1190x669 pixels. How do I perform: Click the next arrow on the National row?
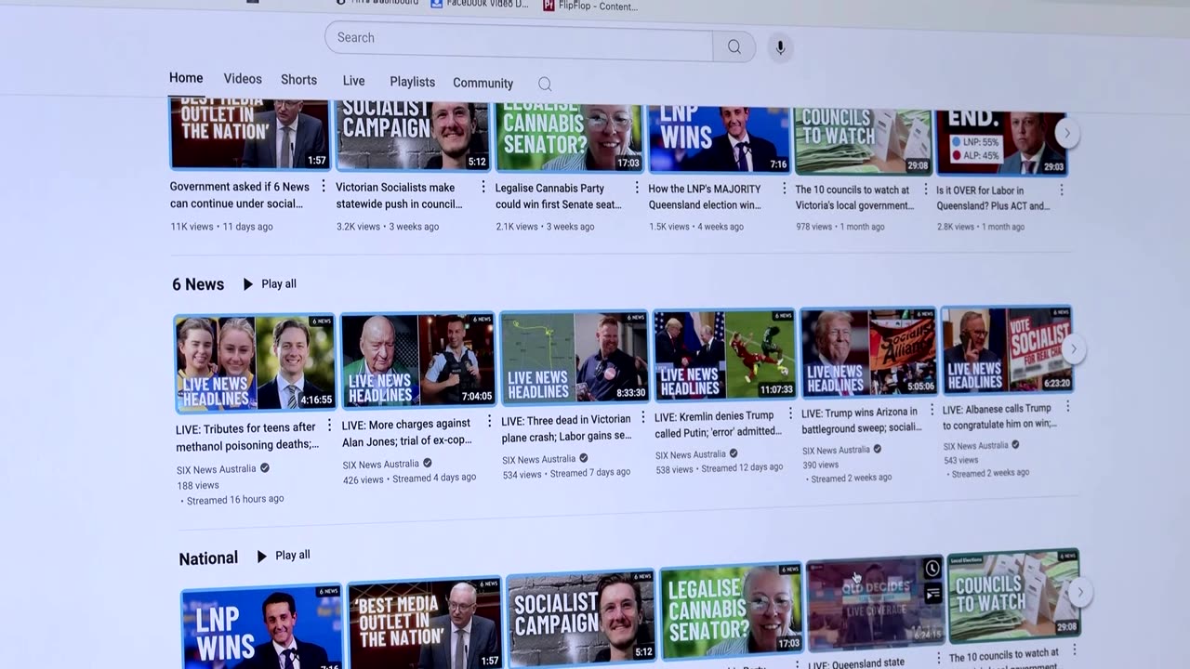[x=1079, y=591]
